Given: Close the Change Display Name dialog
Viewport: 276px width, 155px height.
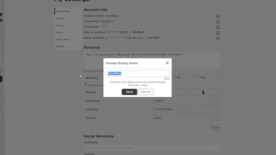Looking at the screenshot, I should pos(167,63).
